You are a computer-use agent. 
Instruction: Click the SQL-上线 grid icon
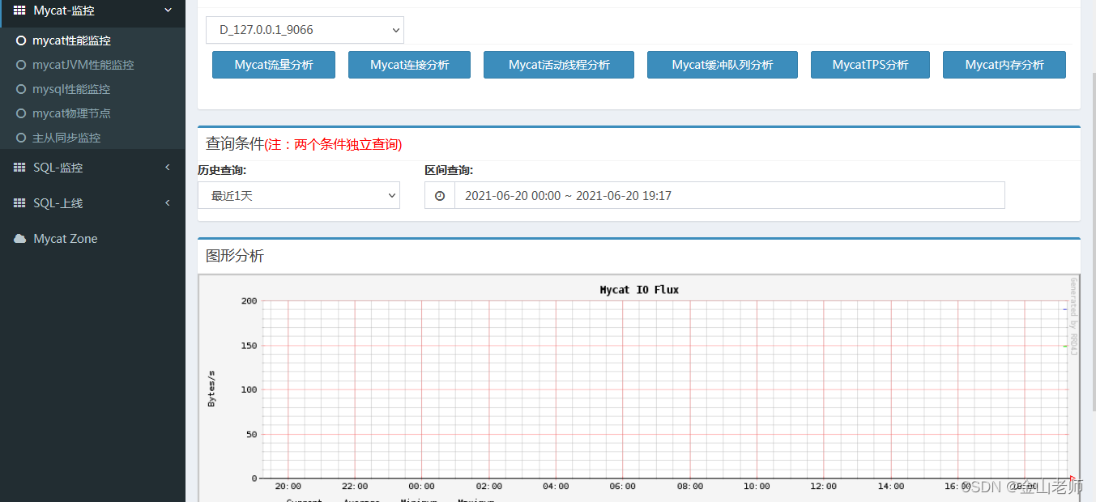coord(20,203)
